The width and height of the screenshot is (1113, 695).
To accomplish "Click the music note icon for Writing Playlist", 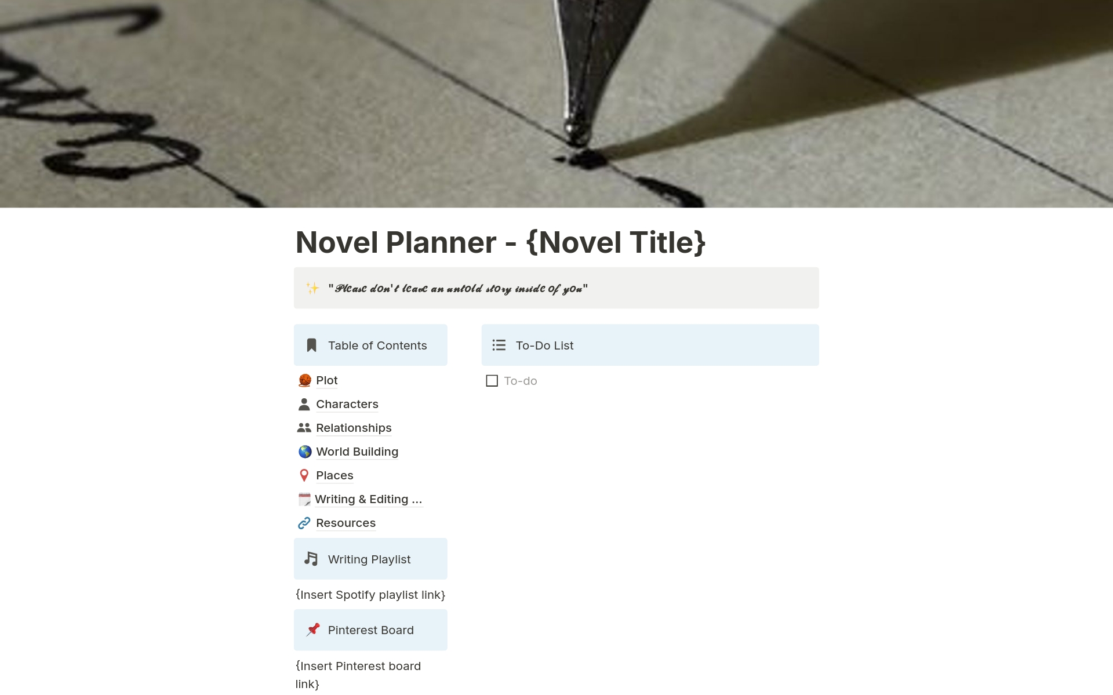I will click(311, 559).
